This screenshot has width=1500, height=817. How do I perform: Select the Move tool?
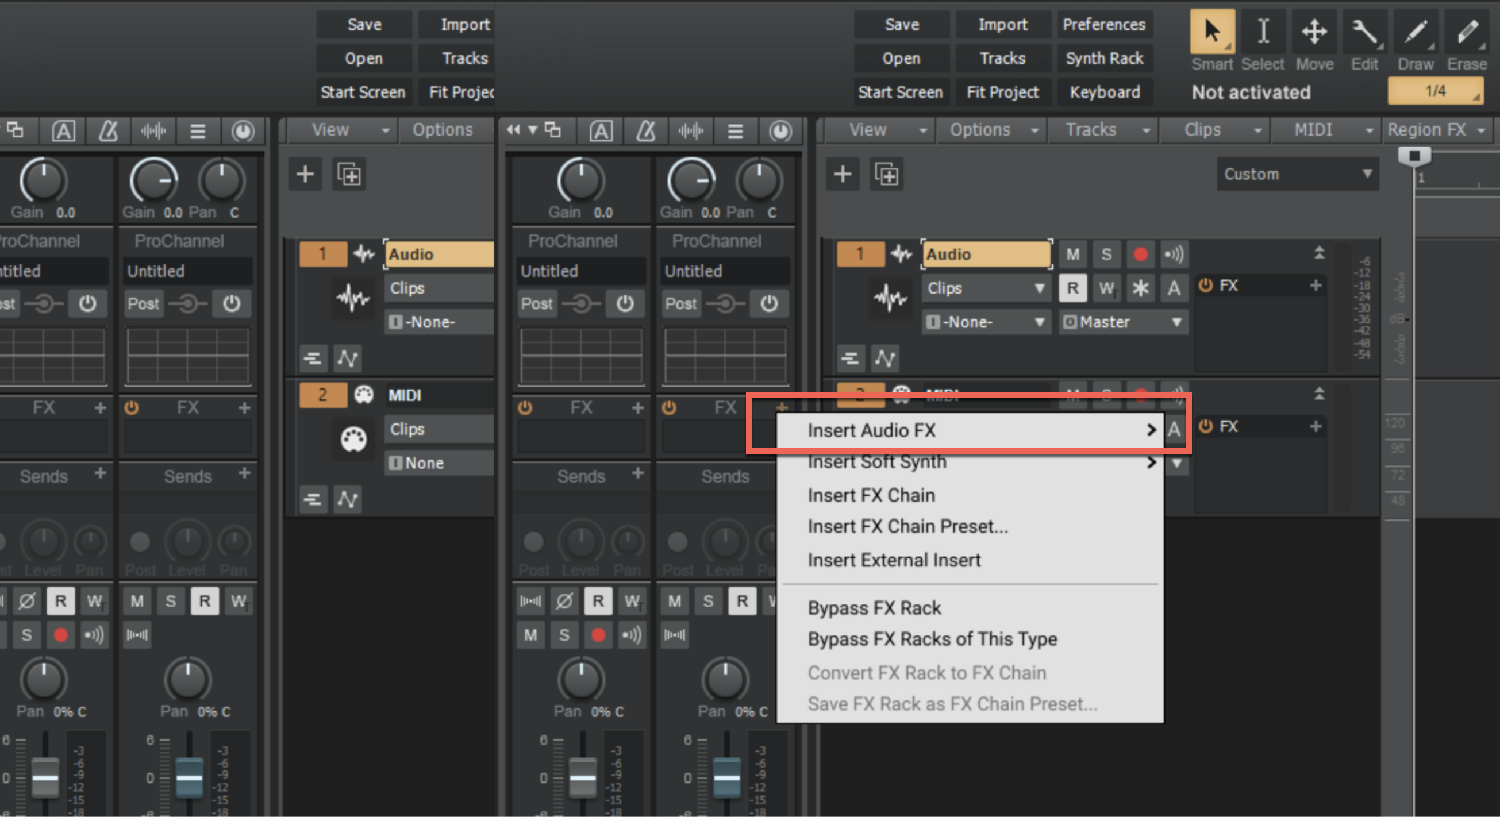click(x=1314, y=32)
